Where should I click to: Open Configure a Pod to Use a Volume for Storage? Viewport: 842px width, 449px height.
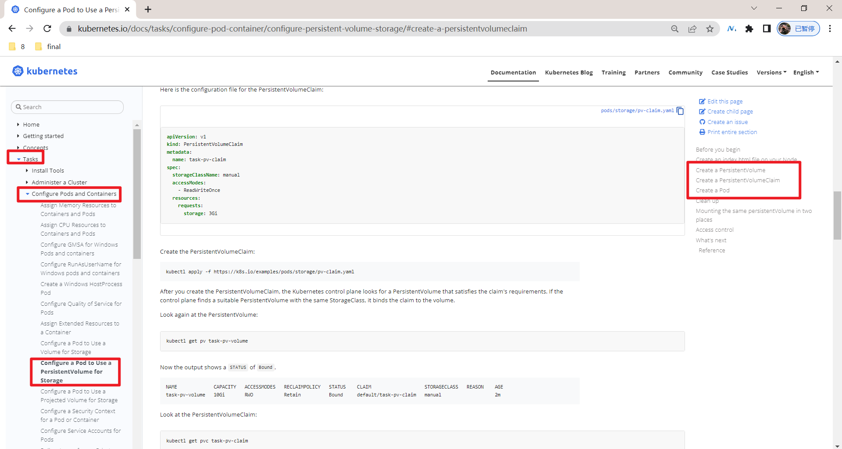[x=73, y=347]
